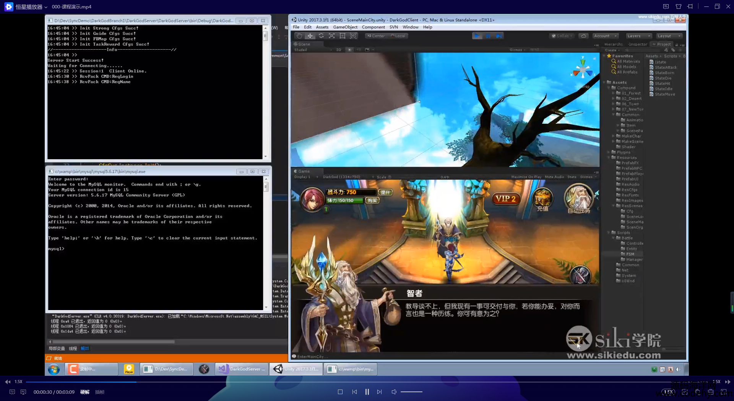734x401 pixels.
Task: Toggle Stats overlay in Game view
Action: coord(572,177)
